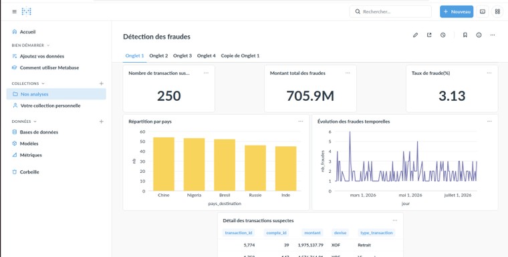Viewport: 508px width, 257px height.
Task: Open the dashboard info icon
Action: [x=479, y=35]
